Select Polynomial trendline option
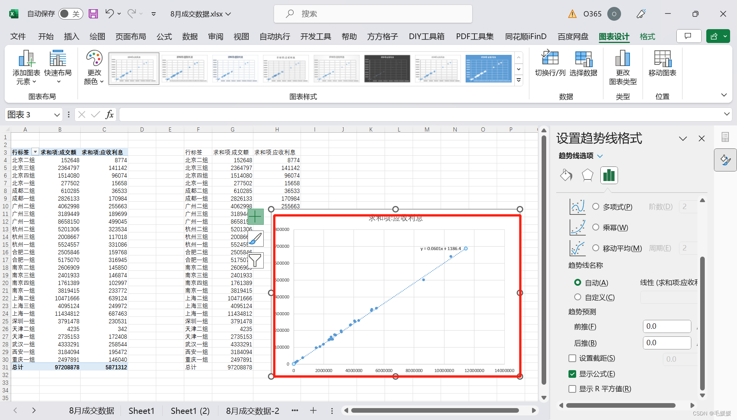Image resolution: width=737 pixels, height=420 pixels. point(596,206)
